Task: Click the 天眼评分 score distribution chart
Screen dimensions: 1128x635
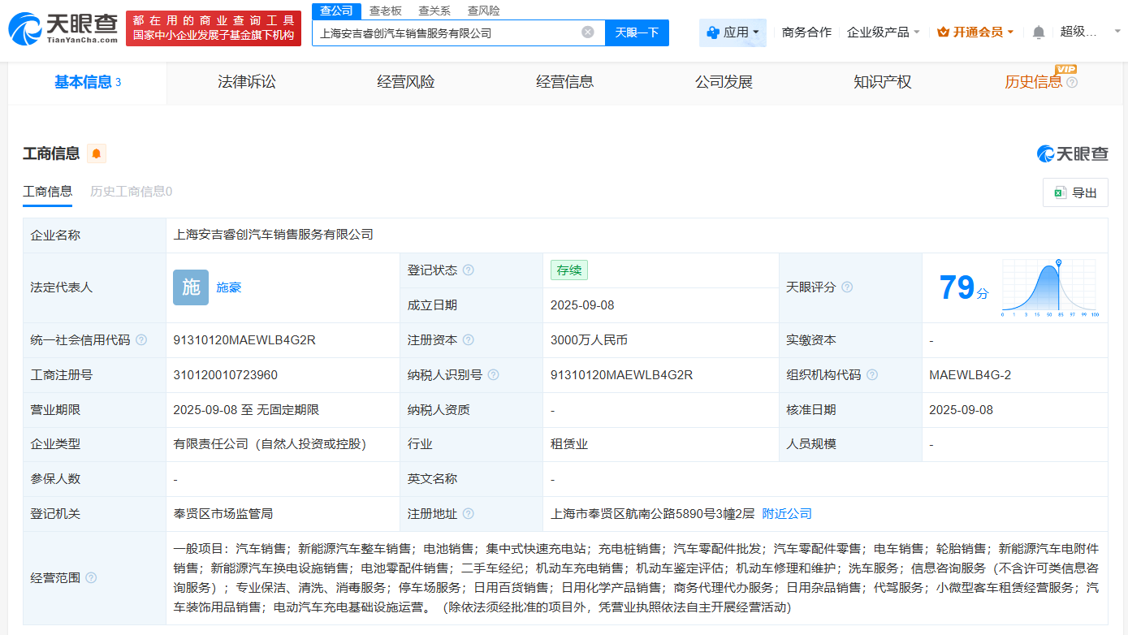Action: coord(1049,287)
